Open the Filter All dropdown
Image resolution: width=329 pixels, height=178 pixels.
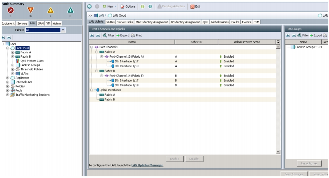click(63, 30)
